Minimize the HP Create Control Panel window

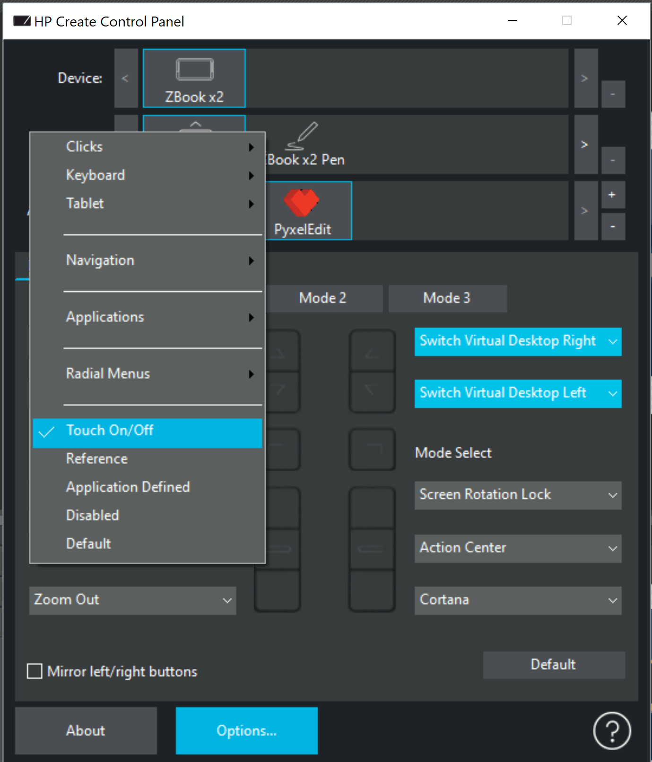point(513,20)
